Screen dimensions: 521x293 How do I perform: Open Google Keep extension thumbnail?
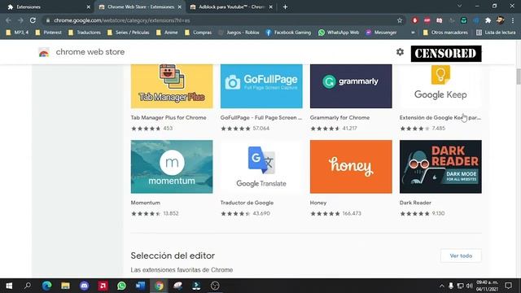[440, 86]
